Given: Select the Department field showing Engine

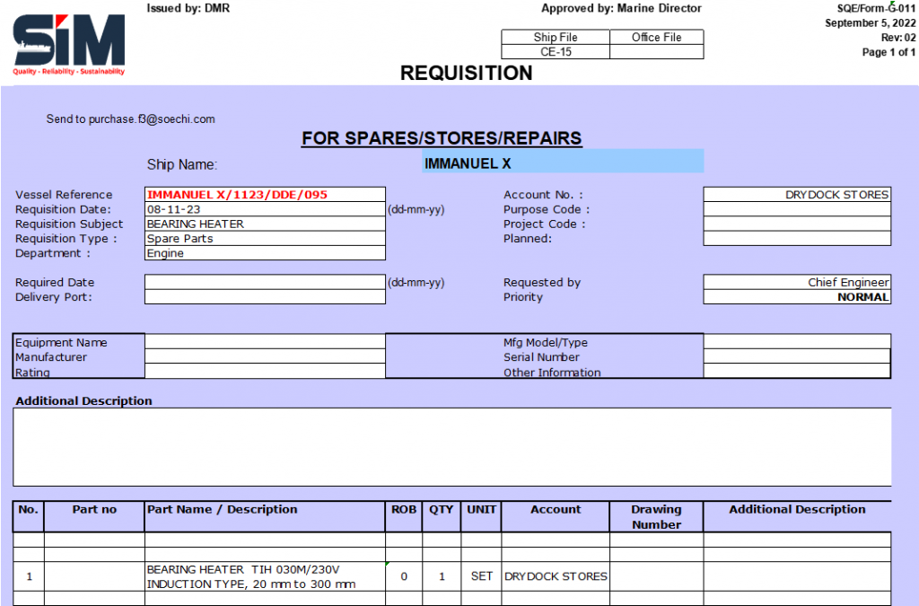Looking at the screenshot, I should pyautogui.click(x=265, y=253).
